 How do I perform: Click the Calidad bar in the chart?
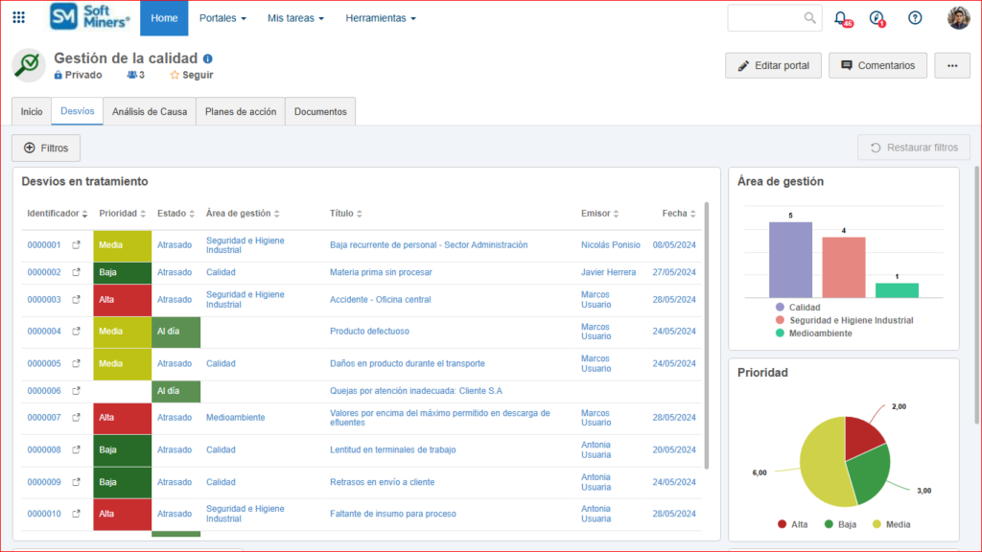click(x=790, y=260)
